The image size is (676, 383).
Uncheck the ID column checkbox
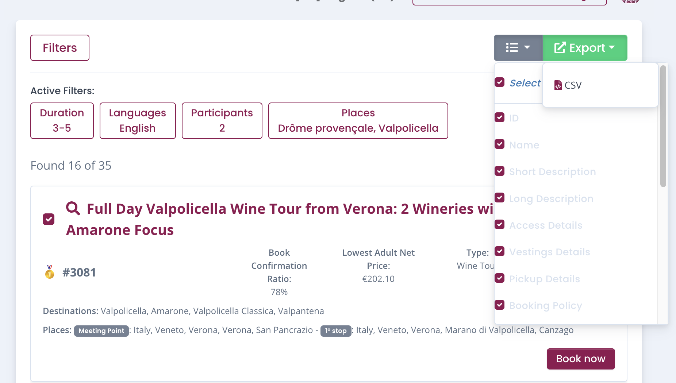tap(500, 117)
